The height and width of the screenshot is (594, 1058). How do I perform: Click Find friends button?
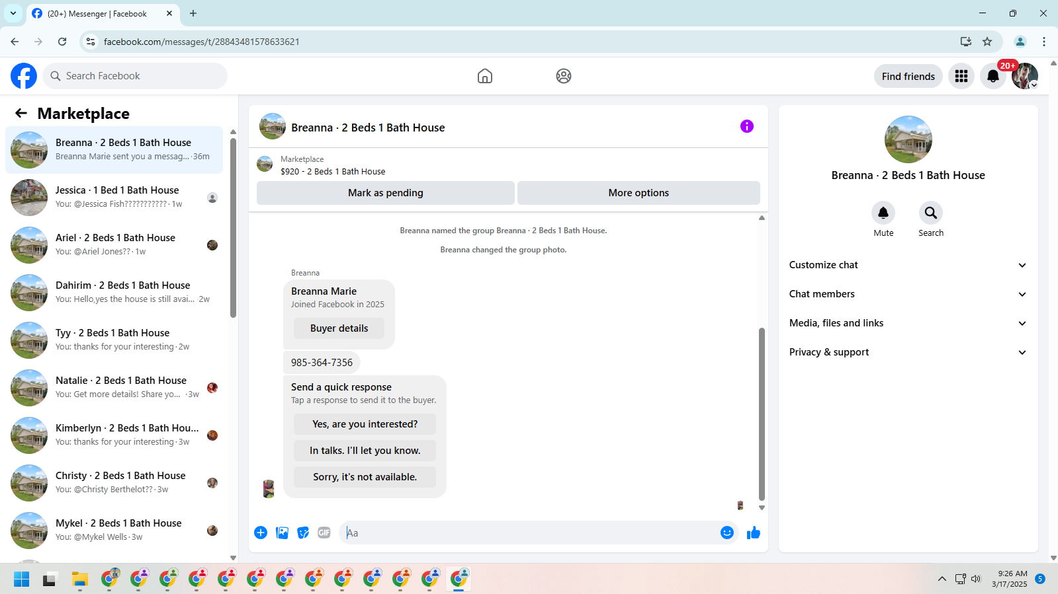click(x=908, y=76)
